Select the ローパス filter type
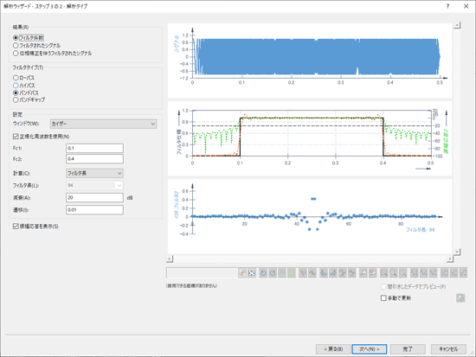The image size is (476, 357). (16, 78)
